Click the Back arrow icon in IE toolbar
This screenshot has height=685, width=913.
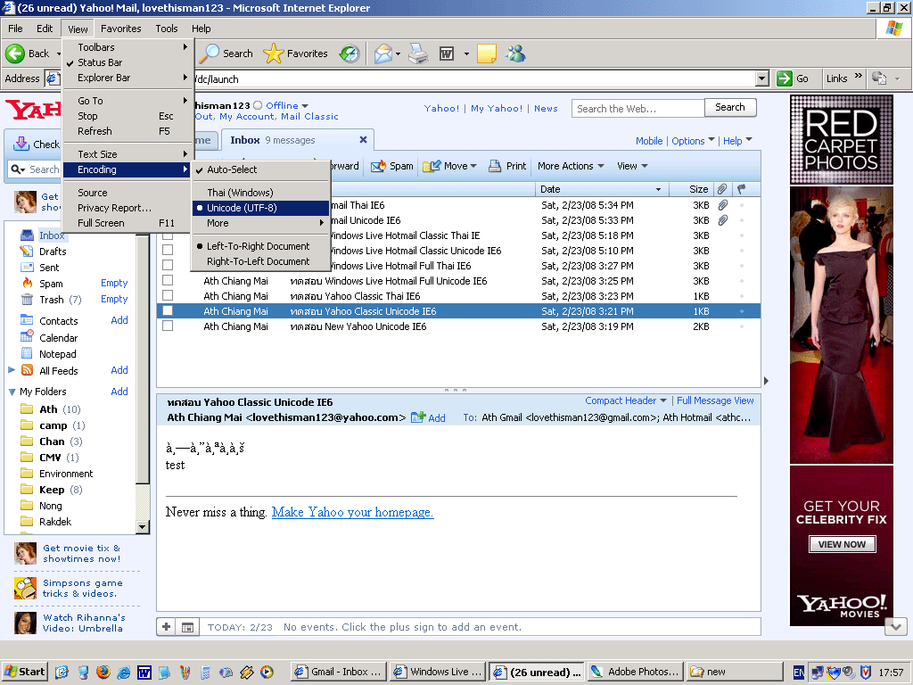point(15,54)
